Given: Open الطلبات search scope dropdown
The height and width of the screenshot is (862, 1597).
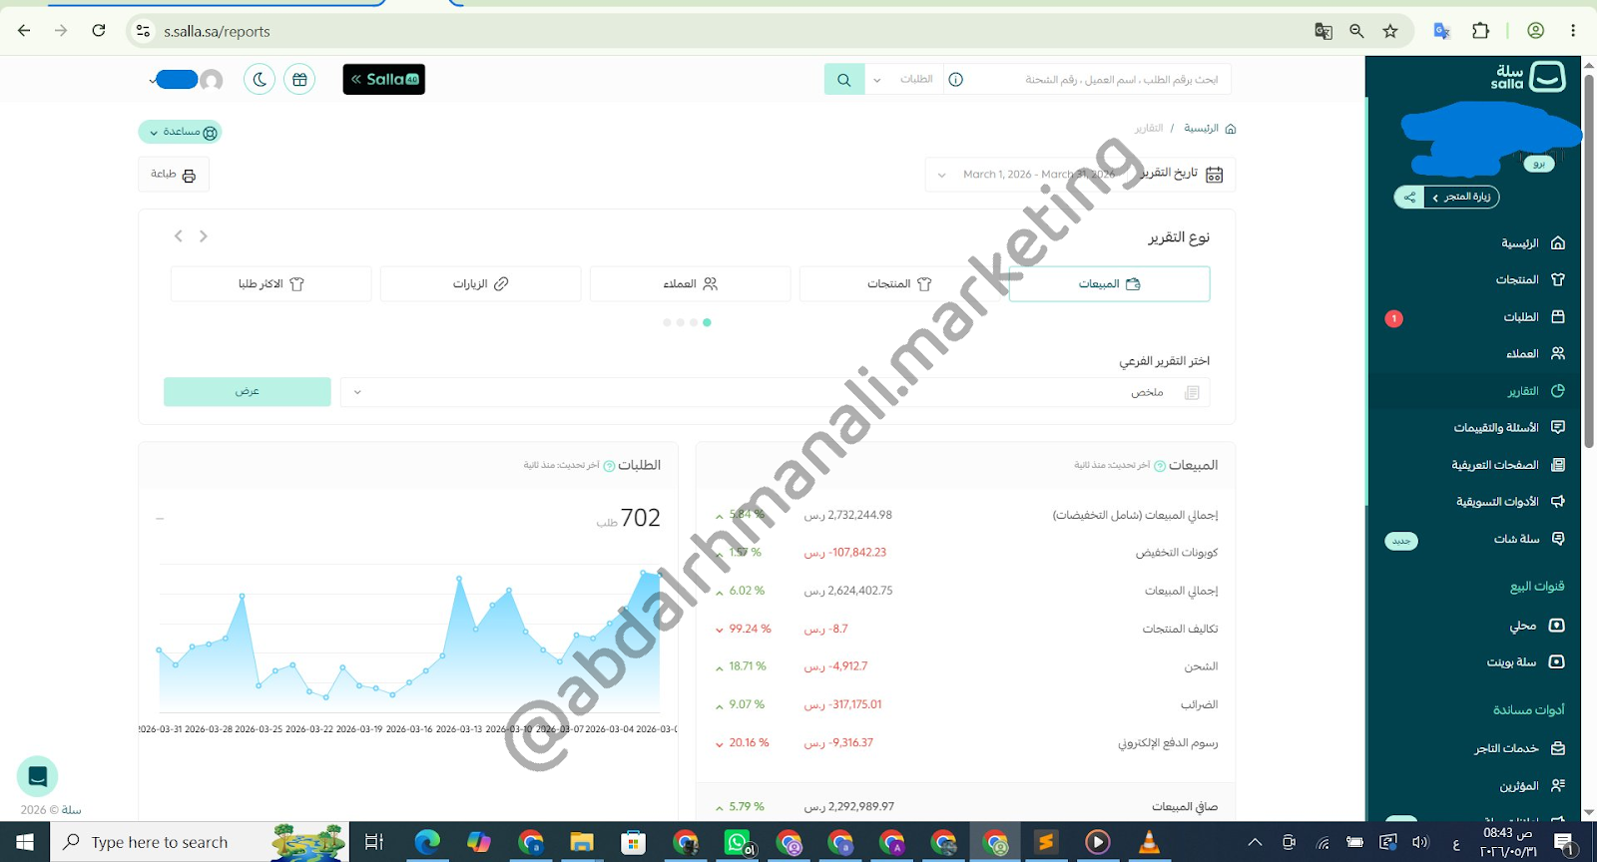Looking at the screenshot, I should 904,79.
